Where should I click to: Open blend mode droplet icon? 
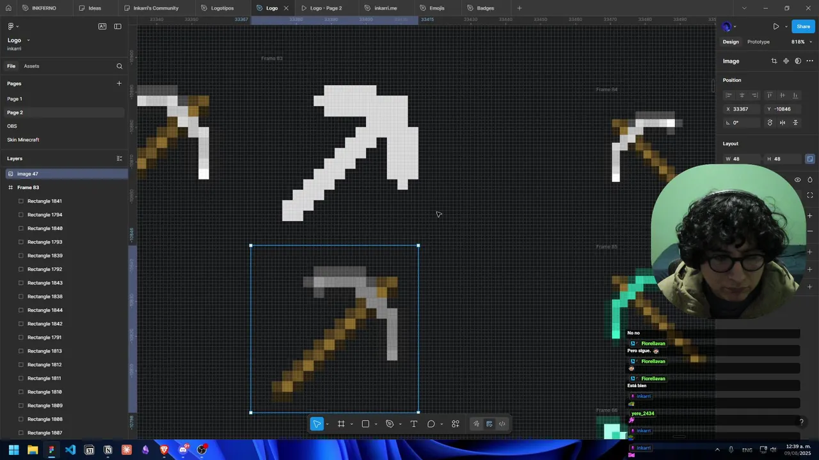tap(810, 180)
